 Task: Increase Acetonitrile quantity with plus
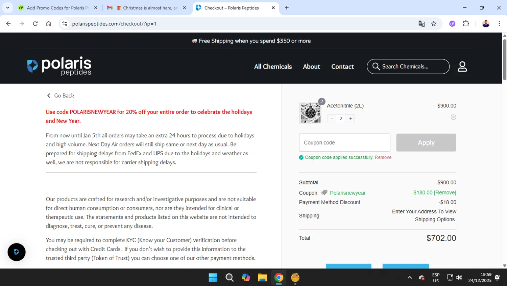(351, 119)
